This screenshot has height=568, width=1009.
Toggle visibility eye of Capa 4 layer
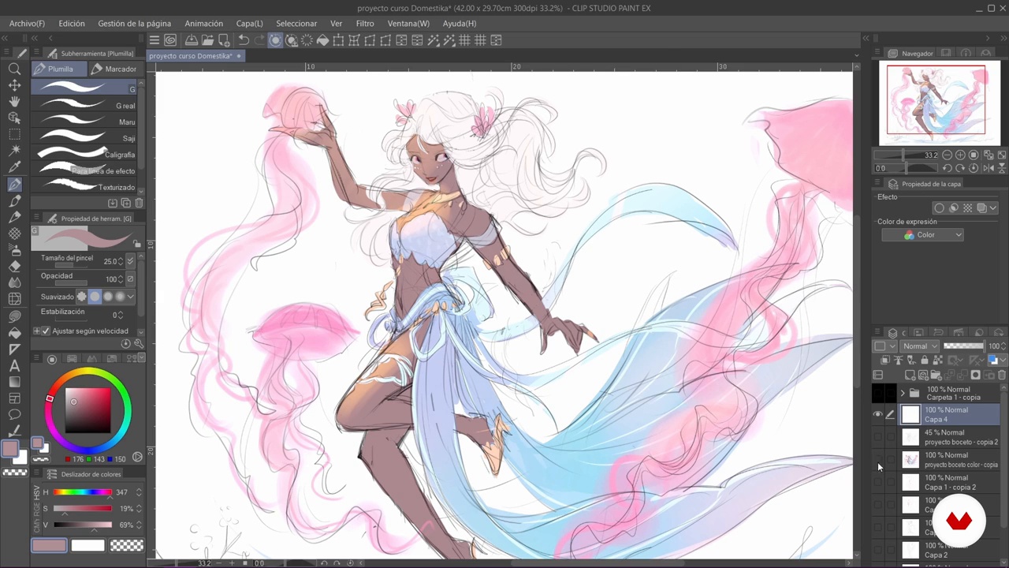tap(878, 414)
